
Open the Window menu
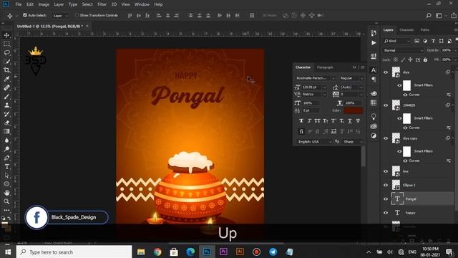point(142,4)
